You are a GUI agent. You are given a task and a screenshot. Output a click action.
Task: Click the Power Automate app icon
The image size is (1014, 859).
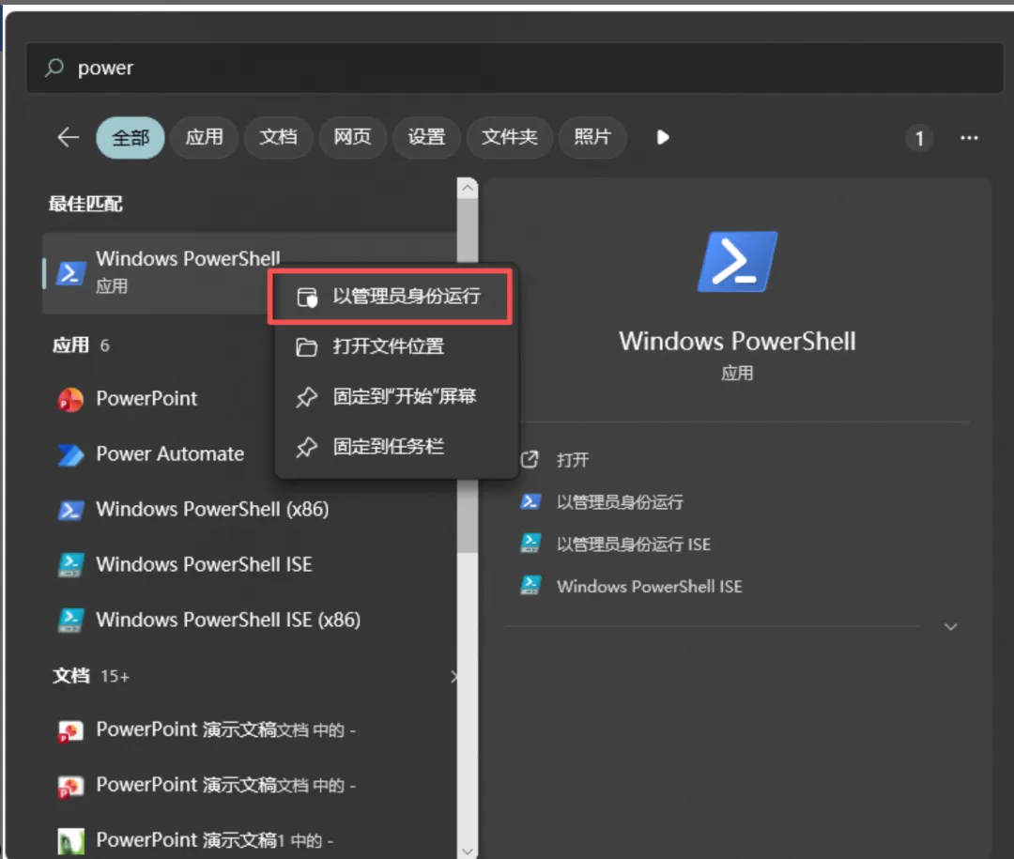point(70,454)
